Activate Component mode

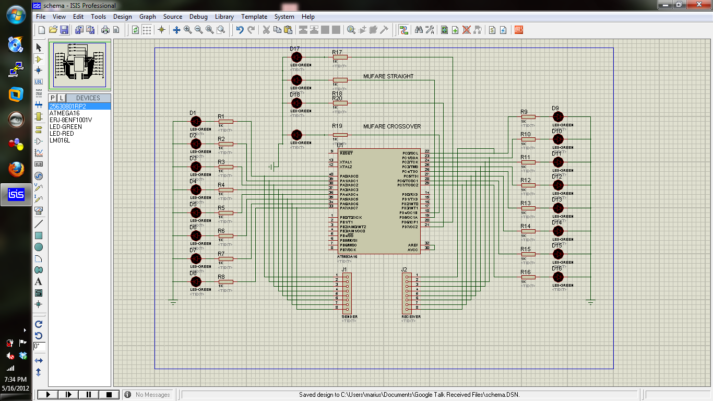(x=39, y=59)
